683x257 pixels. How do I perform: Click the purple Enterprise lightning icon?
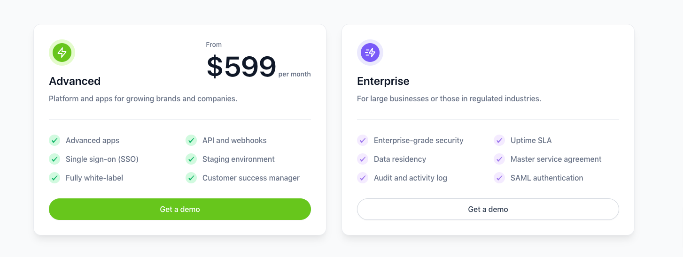coord(370,53)
